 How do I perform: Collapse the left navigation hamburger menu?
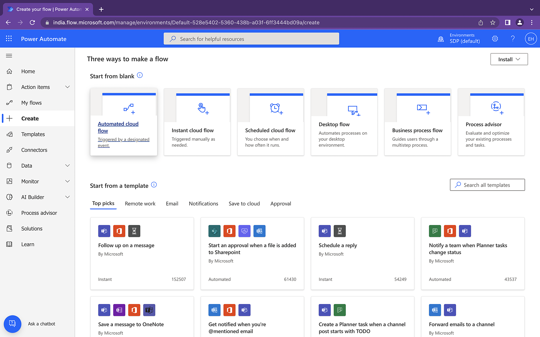(x=9, y=56)
